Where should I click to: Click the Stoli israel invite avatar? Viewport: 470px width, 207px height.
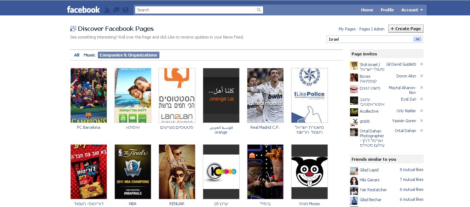pos(354,66)
